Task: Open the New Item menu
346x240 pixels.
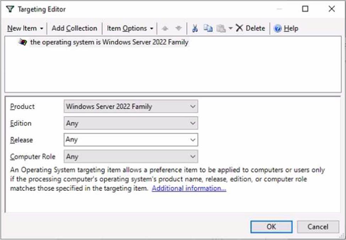Action: click(25, 28)
